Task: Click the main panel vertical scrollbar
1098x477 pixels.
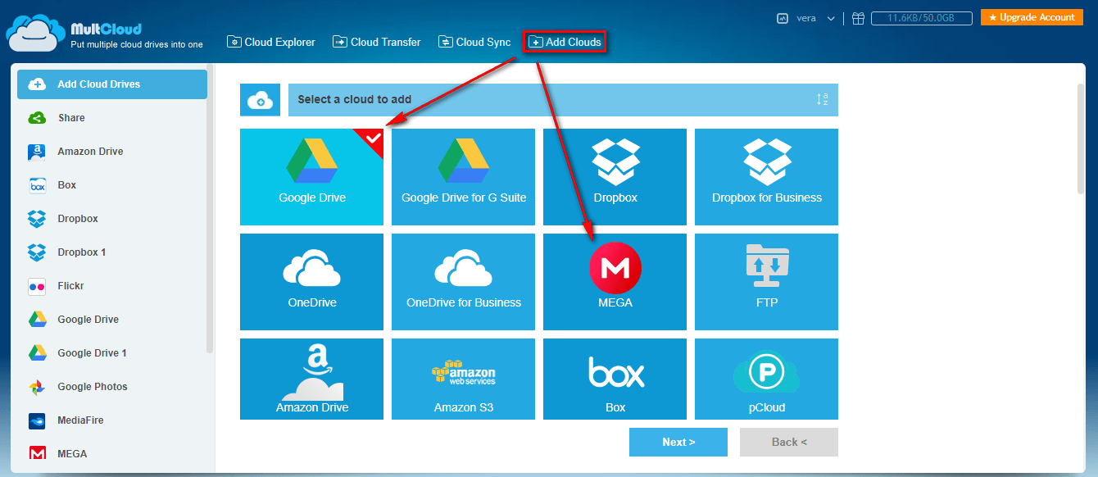Action: [1081, 139]
